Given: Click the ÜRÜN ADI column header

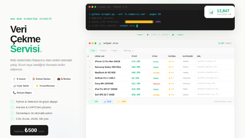Looking at the screenshot, I should [99, 56].
